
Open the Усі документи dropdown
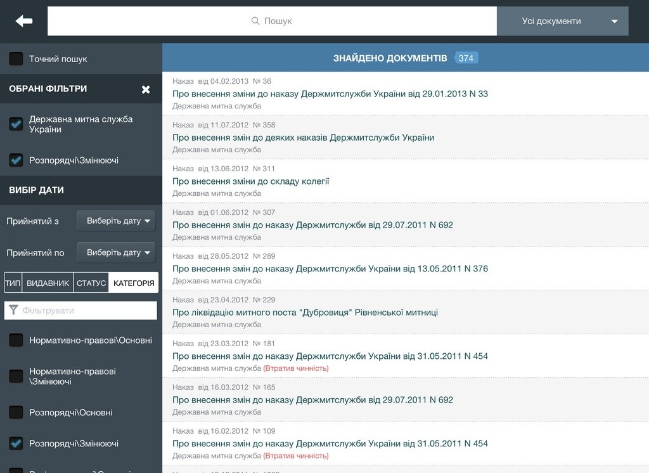(563, 21)
